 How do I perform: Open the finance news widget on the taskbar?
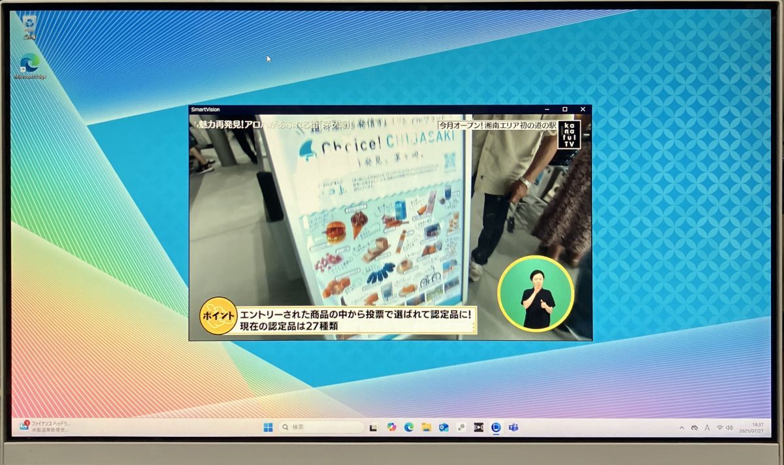point(46,426)
